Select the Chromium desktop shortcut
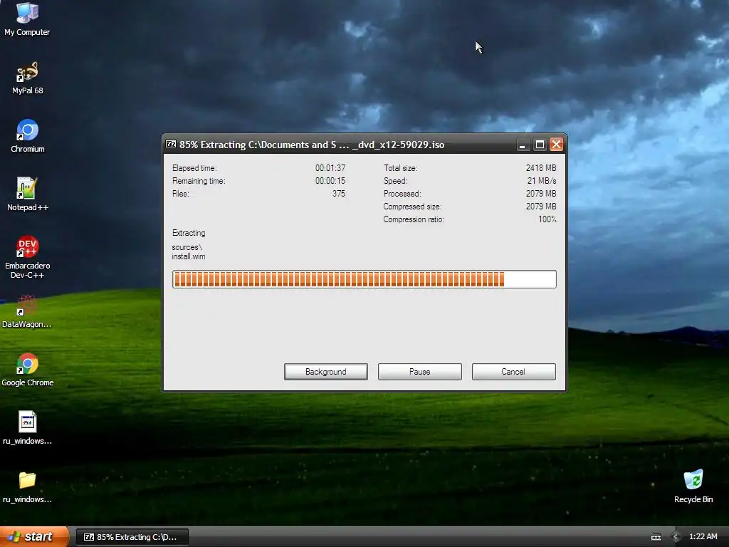This screenshot has width=729, height=547. [28, 136]
